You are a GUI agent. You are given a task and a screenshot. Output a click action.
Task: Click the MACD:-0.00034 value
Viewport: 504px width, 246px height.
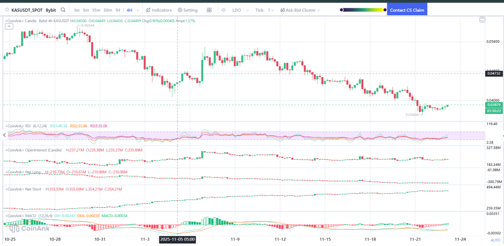coord(114,216)
